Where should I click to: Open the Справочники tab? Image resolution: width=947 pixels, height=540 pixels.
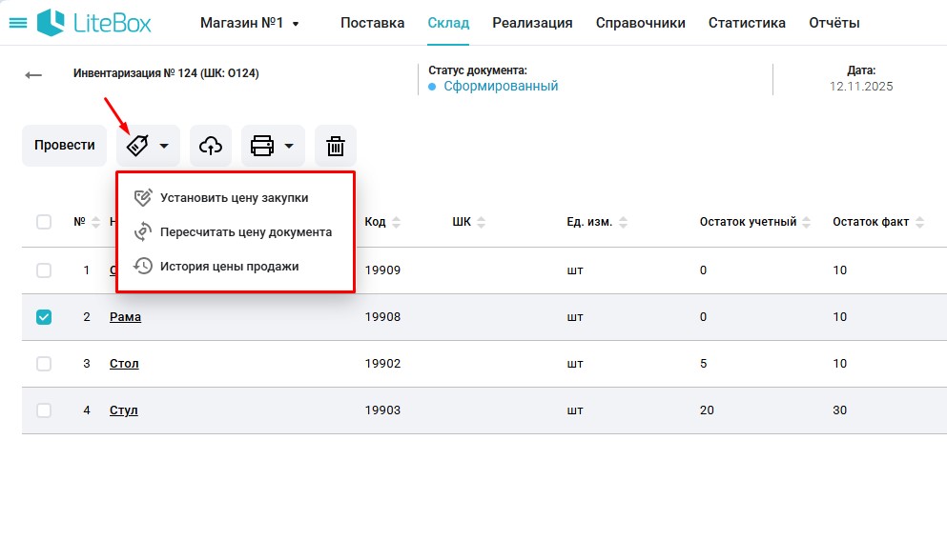[x=640, y=23]
